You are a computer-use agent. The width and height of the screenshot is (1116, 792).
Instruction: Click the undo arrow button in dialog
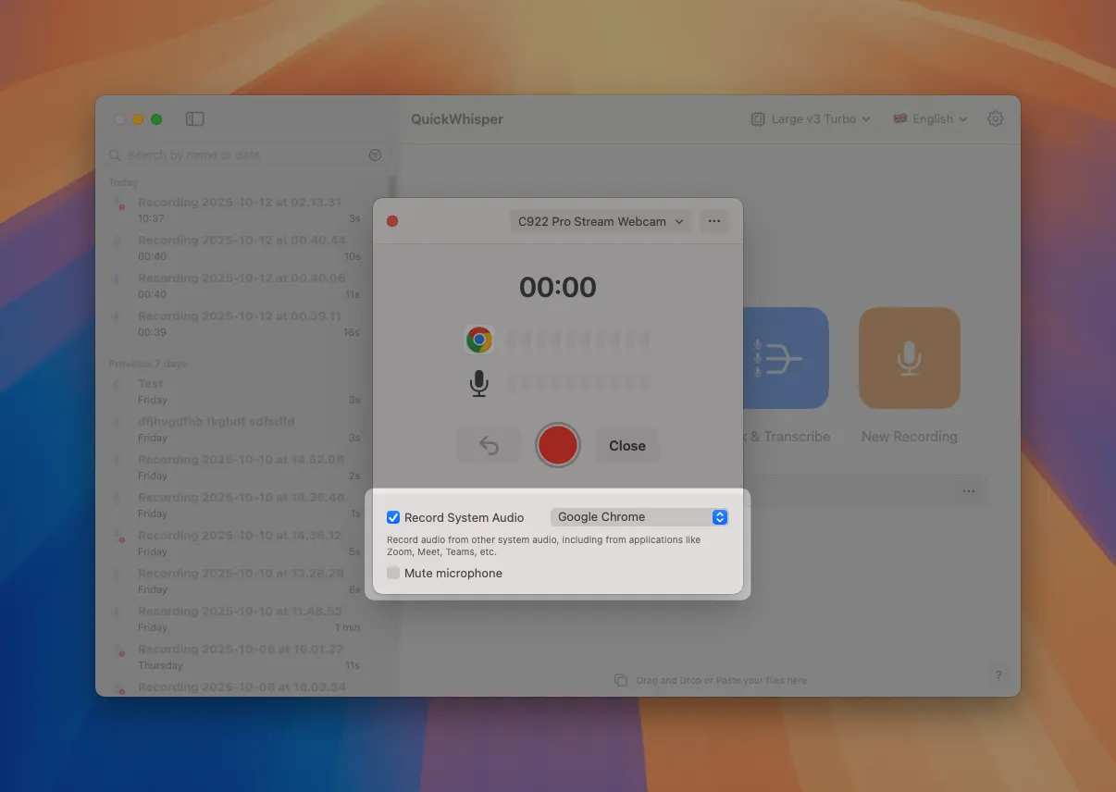pyautogui.click(x=489, y=446)
